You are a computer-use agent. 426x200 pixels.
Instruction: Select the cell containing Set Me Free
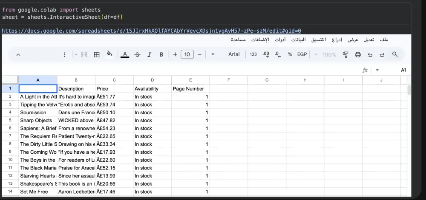click(x=38, y=192)
